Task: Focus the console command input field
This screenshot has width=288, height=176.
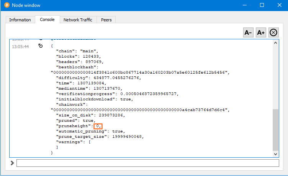Action: click(x=148, y=163)
